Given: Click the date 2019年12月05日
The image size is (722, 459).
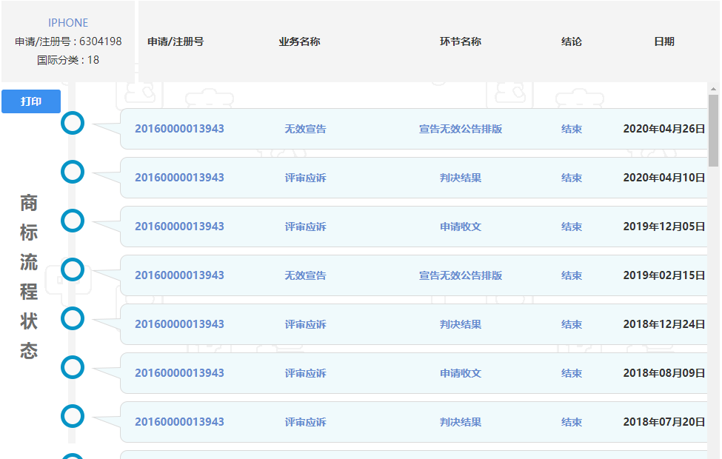Looking at the screenshot, I should 664,227.
